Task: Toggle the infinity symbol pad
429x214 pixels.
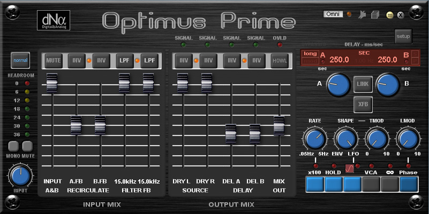Action: (x=390, y=184)
